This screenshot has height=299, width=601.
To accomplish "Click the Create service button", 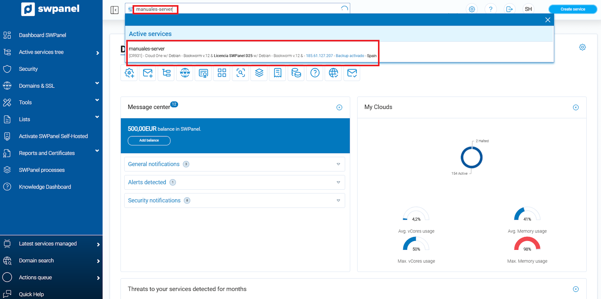I will [x=572, y=9].
